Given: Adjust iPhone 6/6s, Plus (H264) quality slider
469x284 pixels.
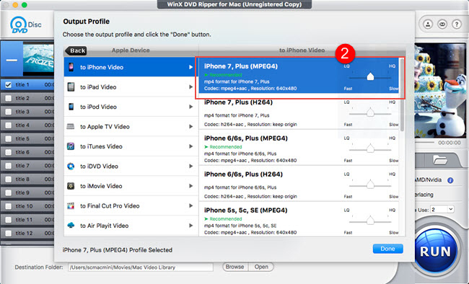Looking at the screenshot, I should tap(370, 185).
